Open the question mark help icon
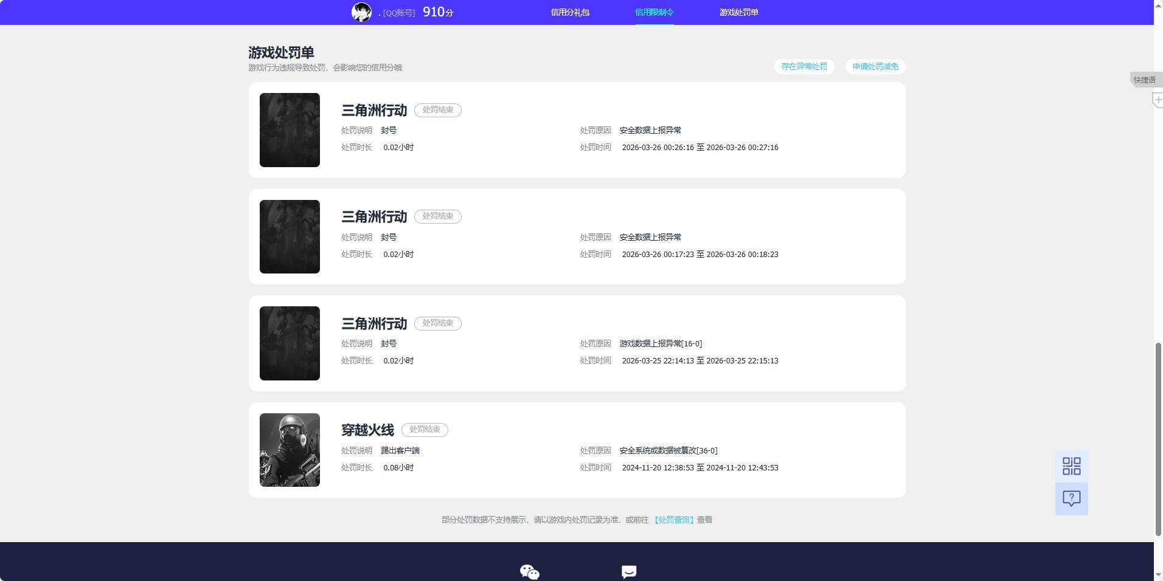Image resolution: width=1163 pixels, height=581 pixels. pyautogui.click(x=1071, y=499)
